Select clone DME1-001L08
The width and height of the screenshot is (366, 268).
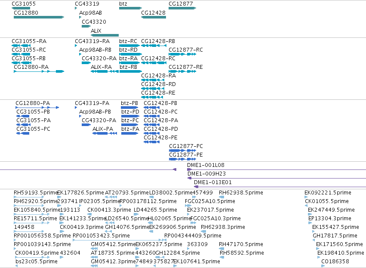(x=206, y=165)
